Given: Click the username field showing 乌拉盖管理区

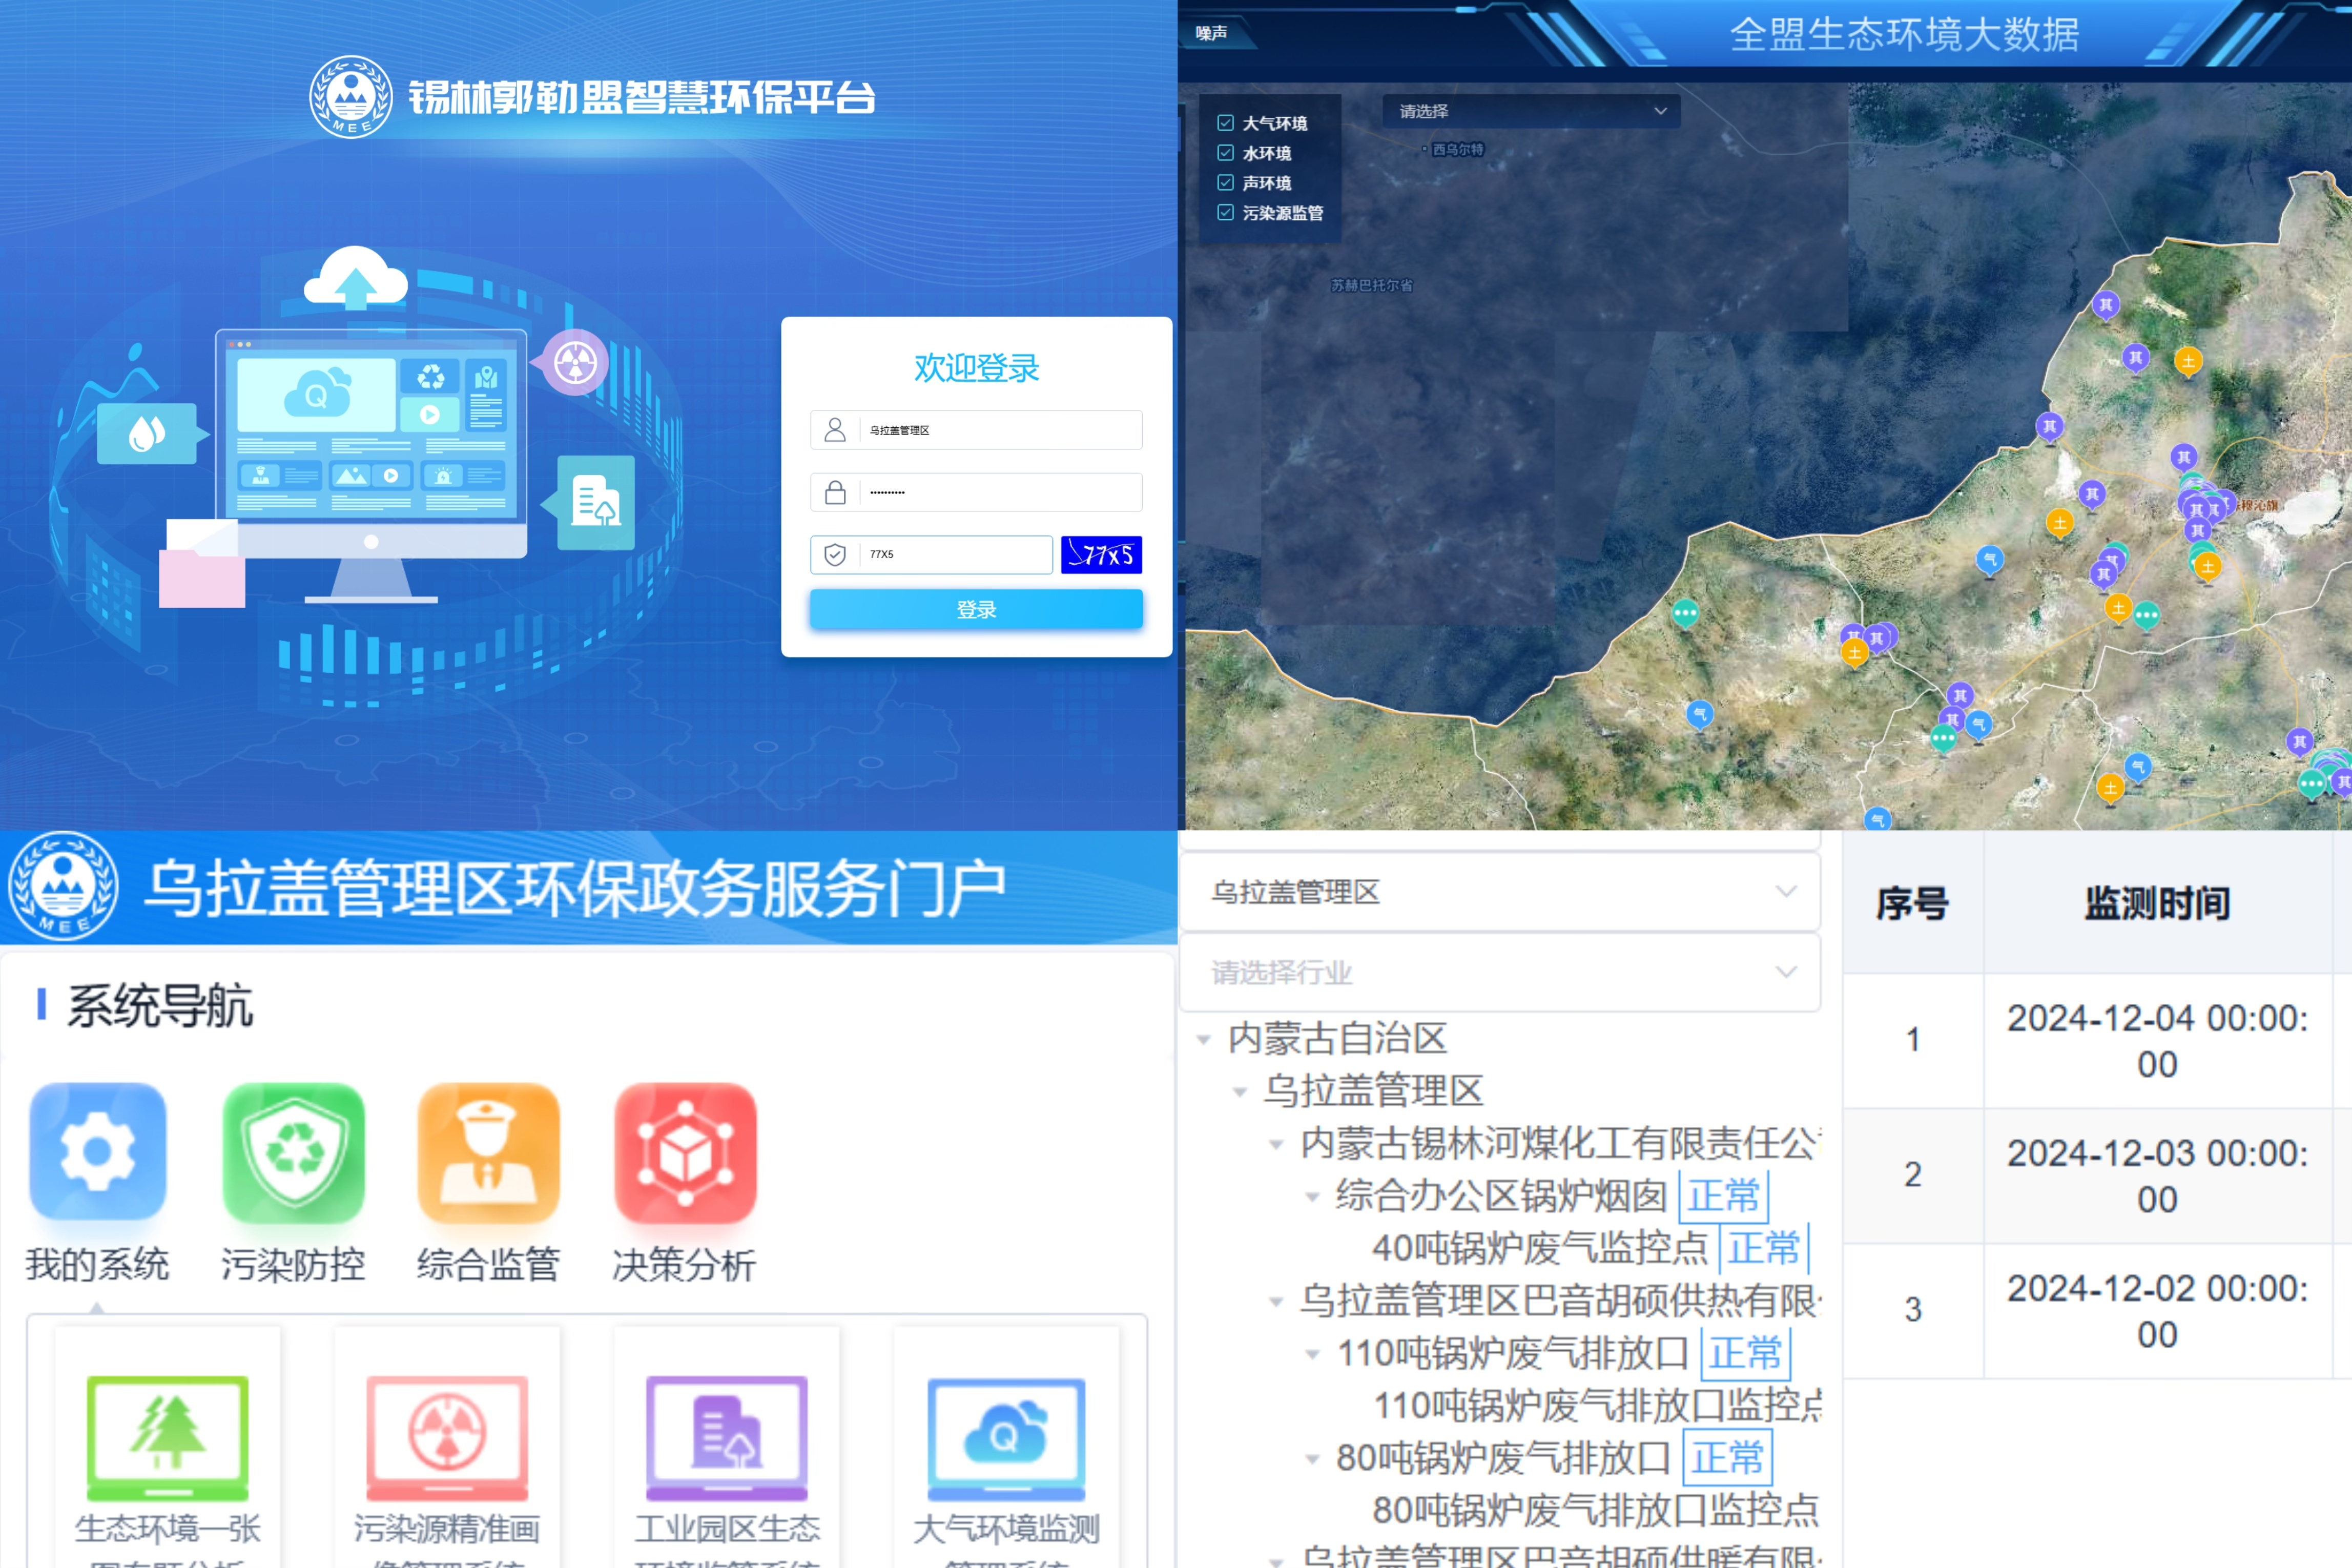Looking at the screenshot, I should pos(975,430).
